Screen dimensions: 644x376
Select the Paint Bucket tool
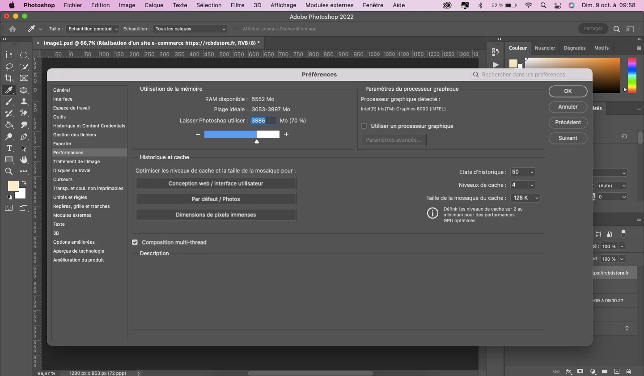9,125
